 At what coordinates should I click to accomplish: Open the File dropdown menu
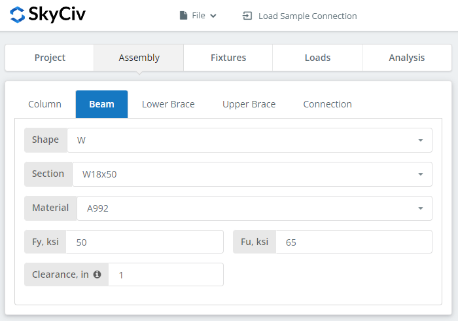click(198, 16)
